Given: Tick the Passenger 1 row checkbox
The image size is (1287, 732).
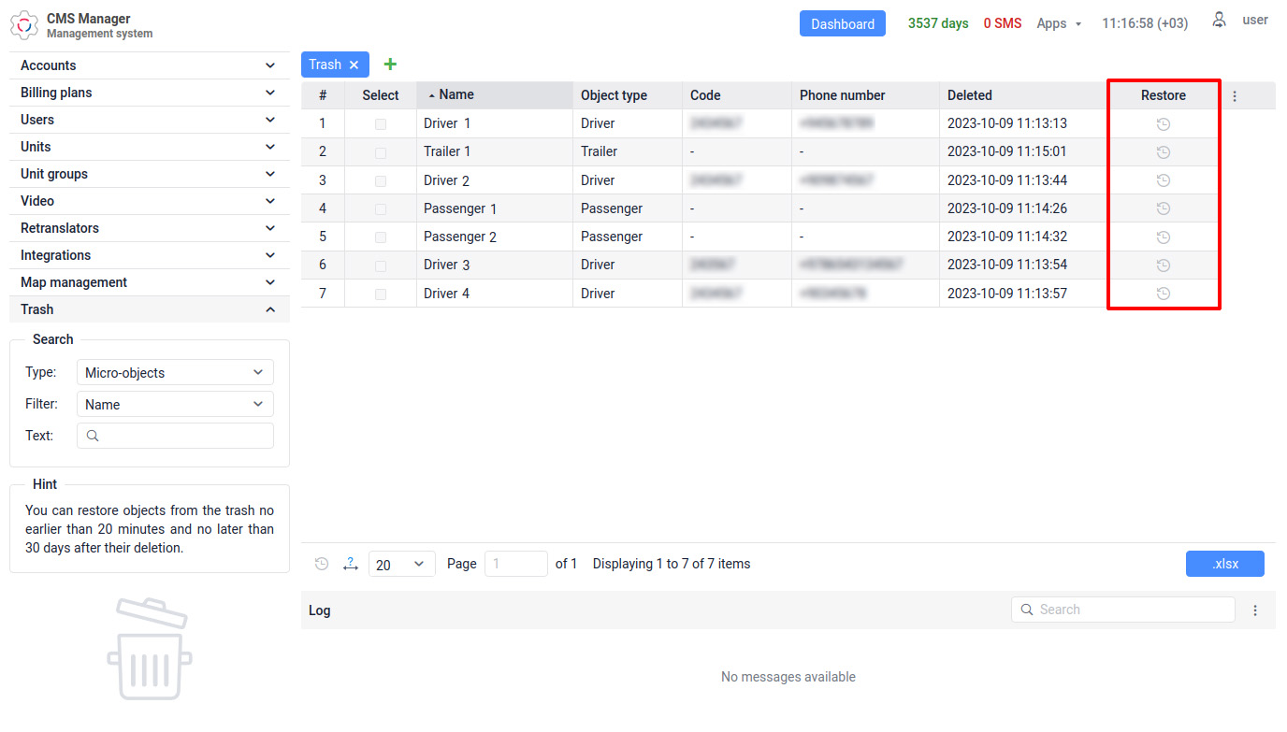Looking at the screenshot, I should point(381,208).
